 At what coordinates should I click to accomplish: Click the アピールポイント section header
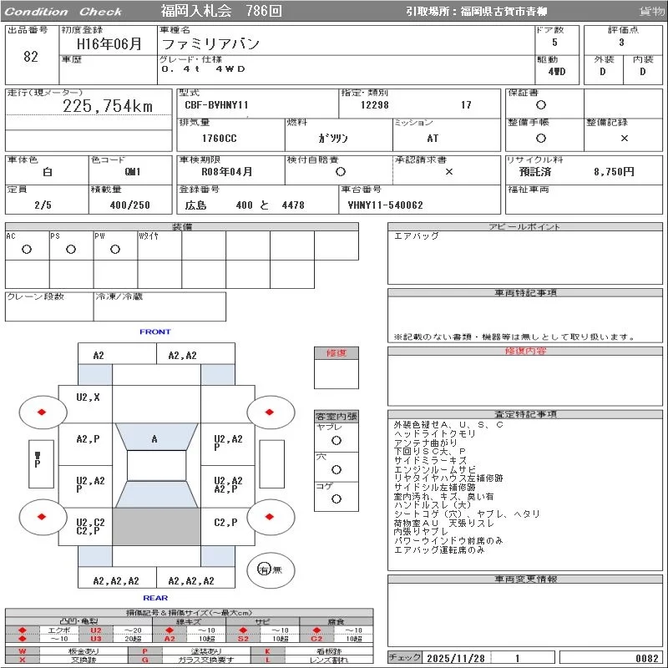525,227
